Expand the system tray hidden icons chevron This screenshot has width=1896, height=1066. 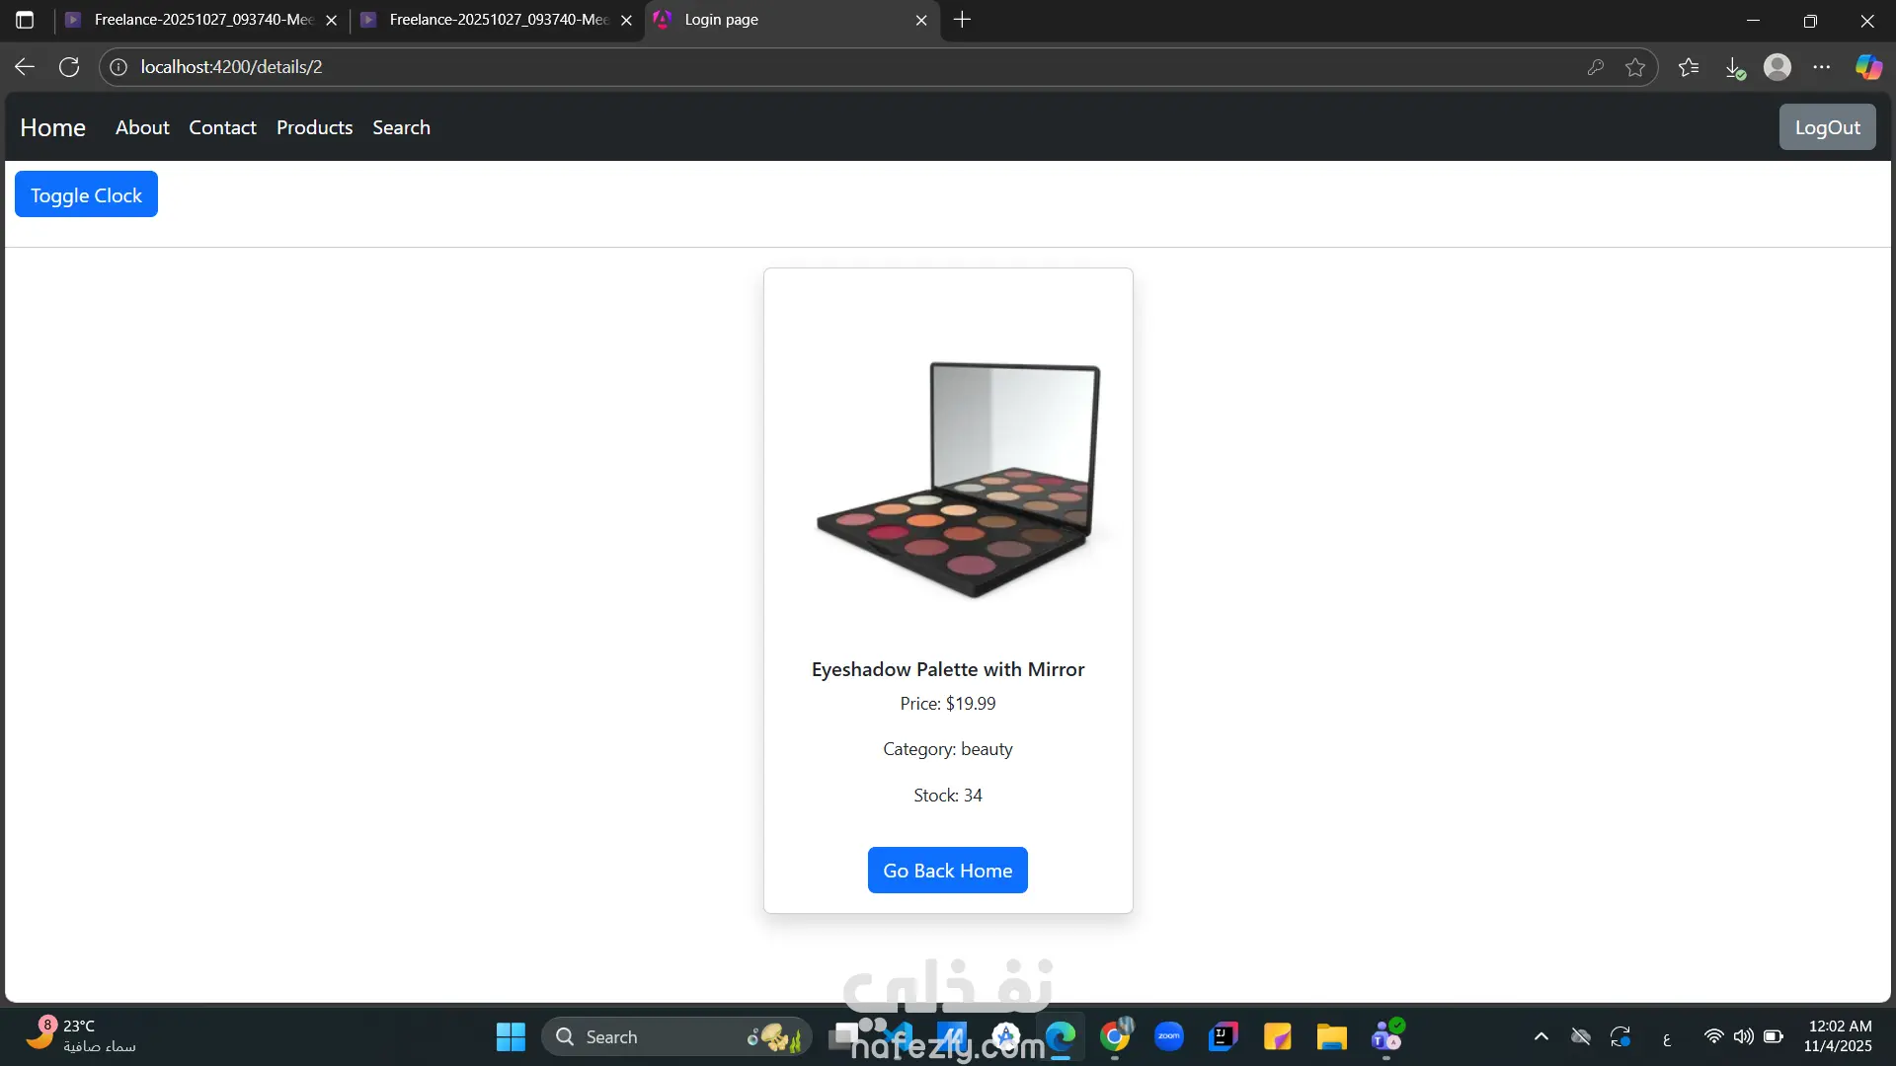click(1540, 1036)
